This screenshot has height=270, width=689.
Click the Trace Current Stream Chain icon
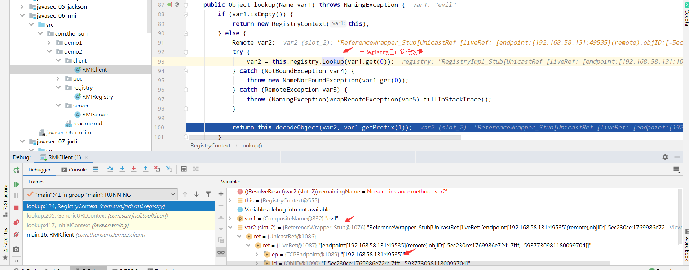coord(196,169)
